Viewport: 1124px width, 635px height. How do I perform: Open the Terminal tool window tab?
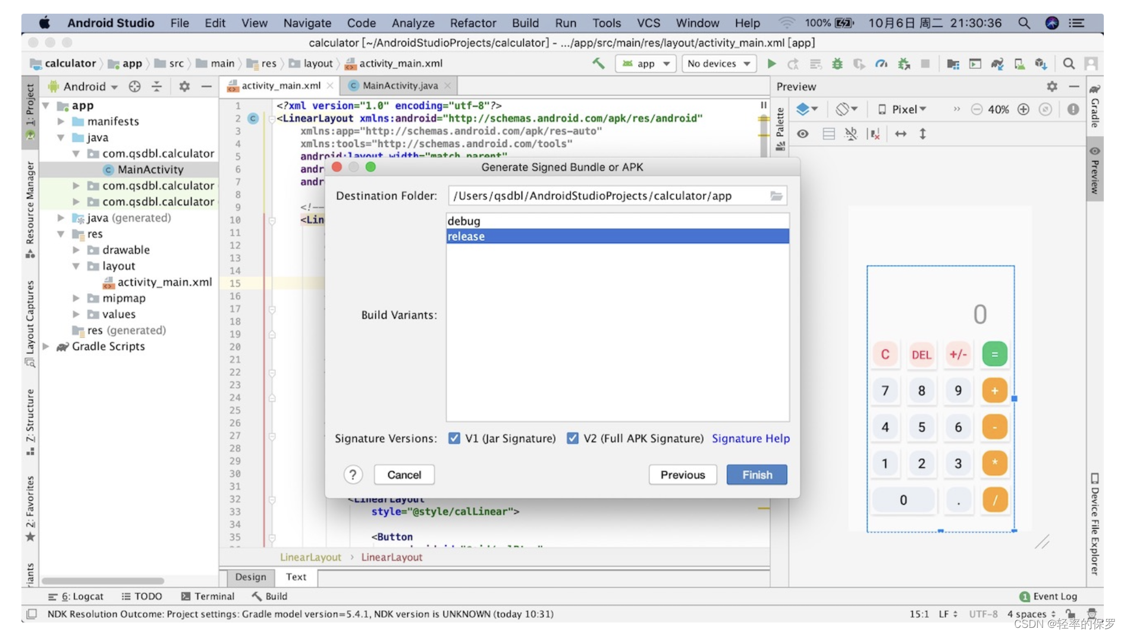[208, 596]
